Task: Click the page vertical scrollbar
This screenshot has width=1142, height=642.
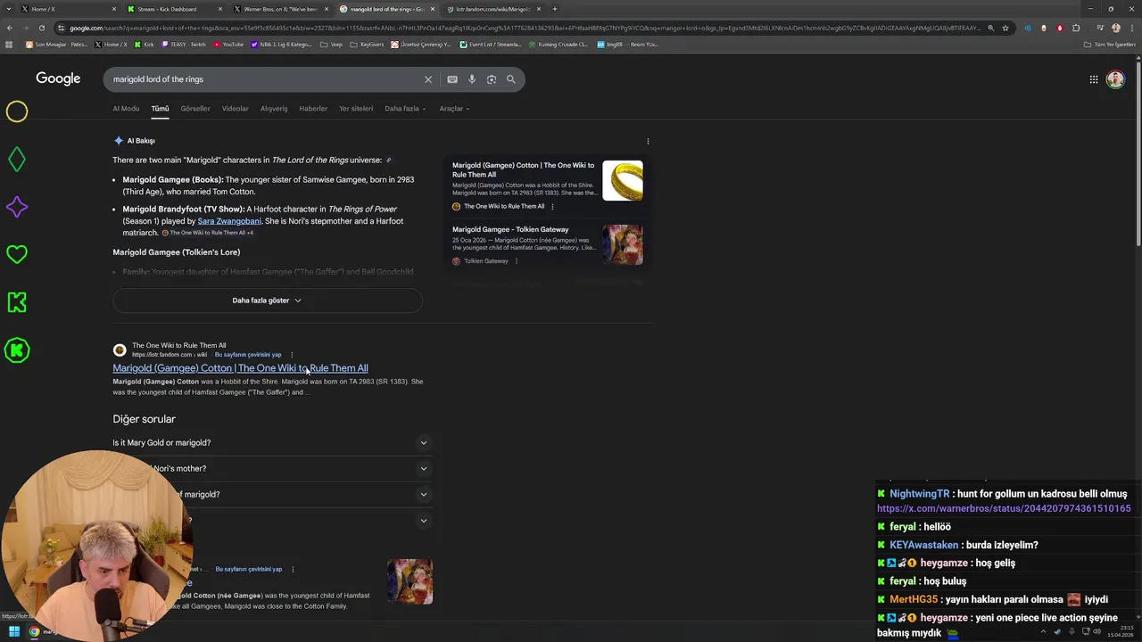Action: click(1138, 152)
